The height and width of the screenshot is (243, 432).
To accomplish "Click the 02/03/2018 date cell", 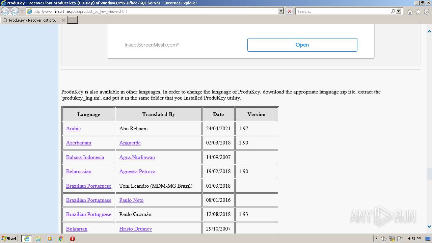I will 218,143.
